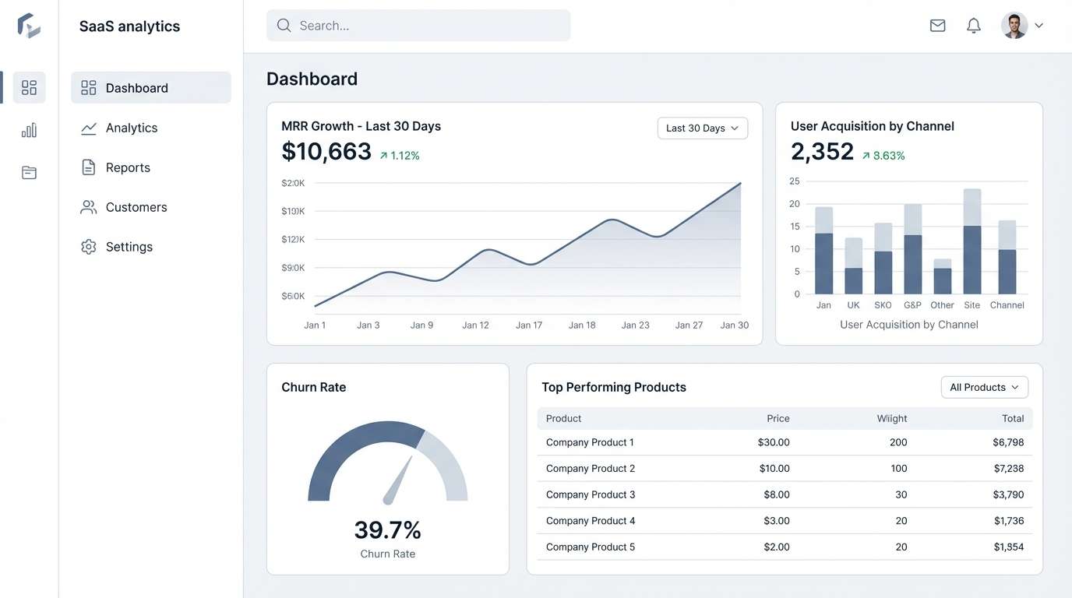This screenshot has height=598, width=1072.
Task: Select the SaaS analytics logo icon
Action: (x=29, y=25)
